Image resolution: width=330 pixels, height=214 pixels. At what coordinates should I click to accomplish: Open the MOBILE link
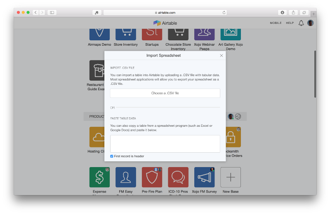(x=276, y=23)
